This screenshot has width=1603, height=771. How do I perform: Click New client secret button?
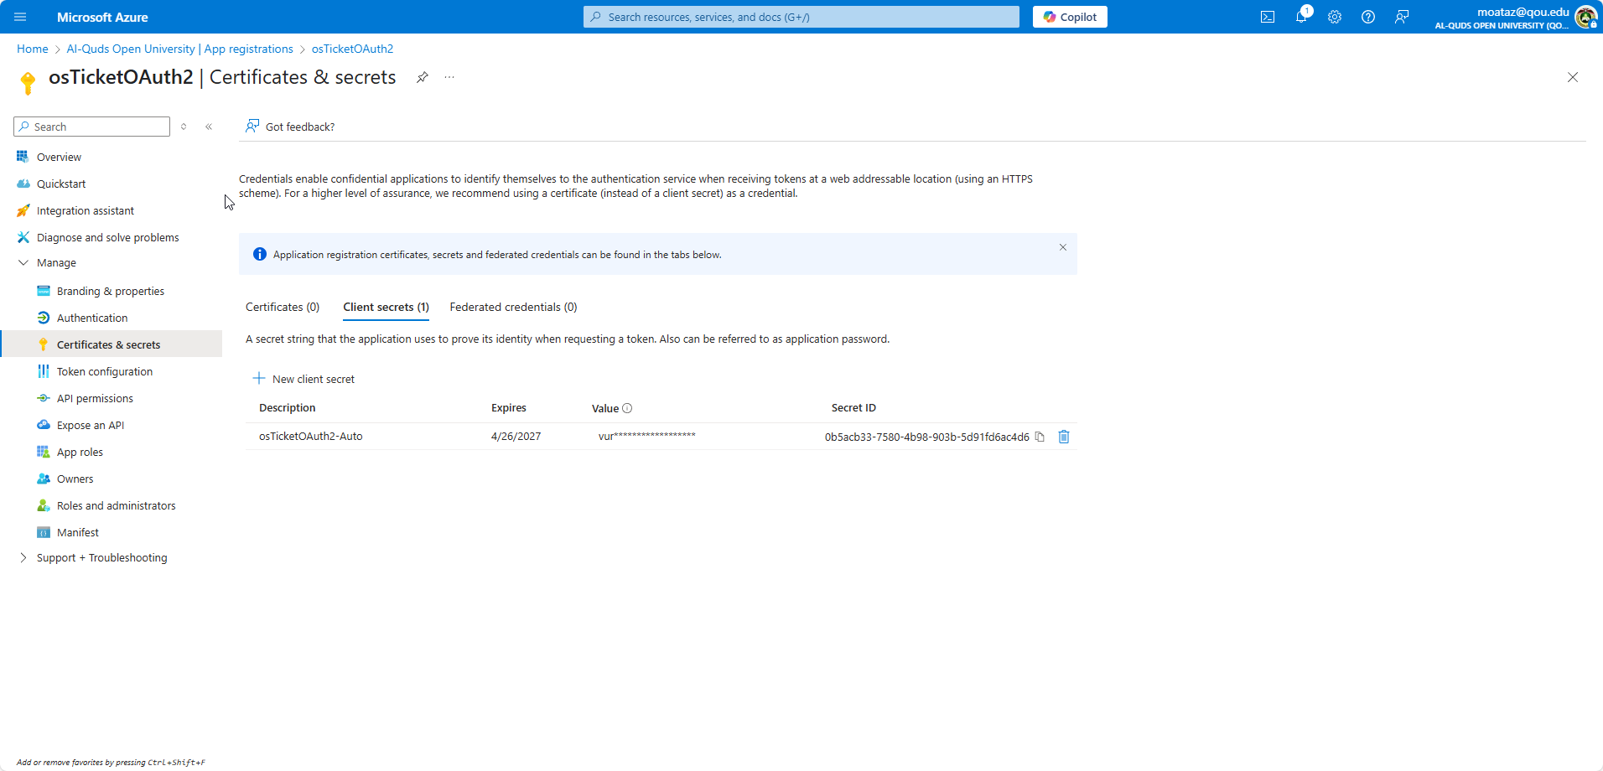tap(303, 379)
